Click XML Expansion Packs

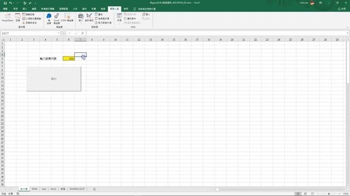pyautogui.click(x=130, y=19)
